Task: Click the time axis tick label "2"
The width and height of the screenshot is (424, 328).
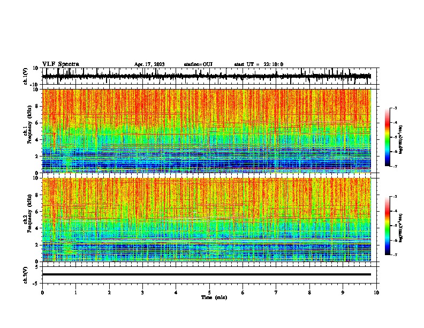Action: [x=109, y=293]
